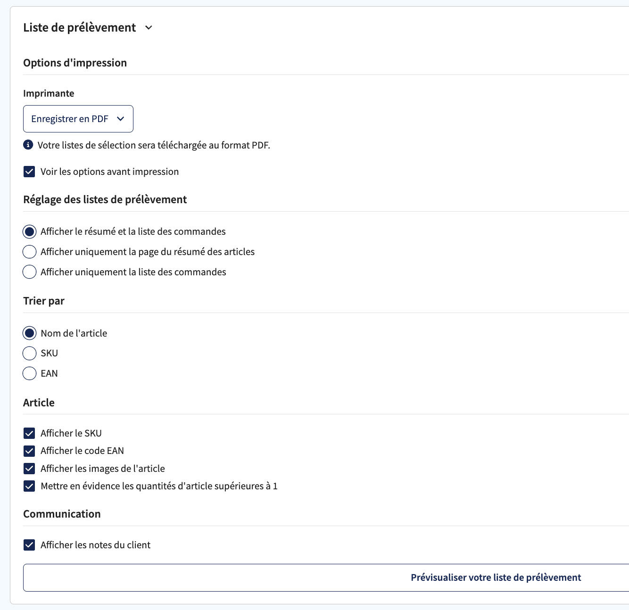Sort by SKU radio option
The height and width of the screenshot is (610, 629).
click(29, 353)
